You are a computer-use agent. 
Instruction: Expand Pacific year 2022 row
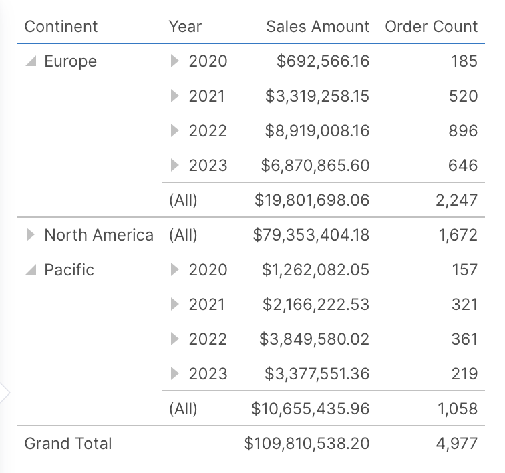coord(175,339)
